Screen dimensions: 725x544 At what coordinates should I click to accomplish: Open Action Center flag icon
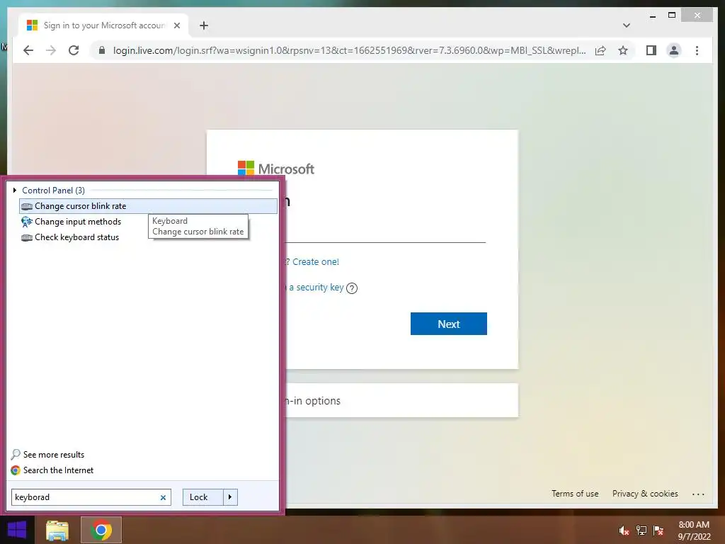click(658, 531)
